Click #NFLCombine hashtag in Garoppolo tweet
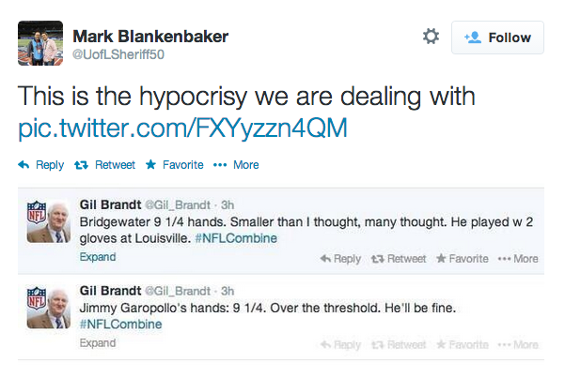This screenshot has height=377, width=565. [121, 324]
